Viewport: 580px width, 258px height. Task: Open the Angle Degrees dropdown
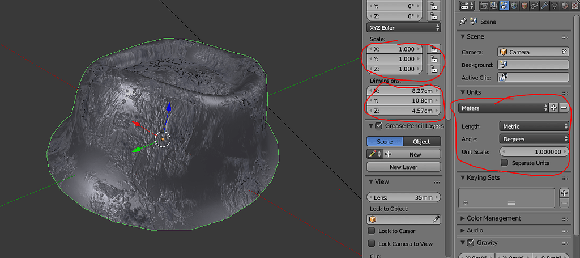[x=534, y=139]
